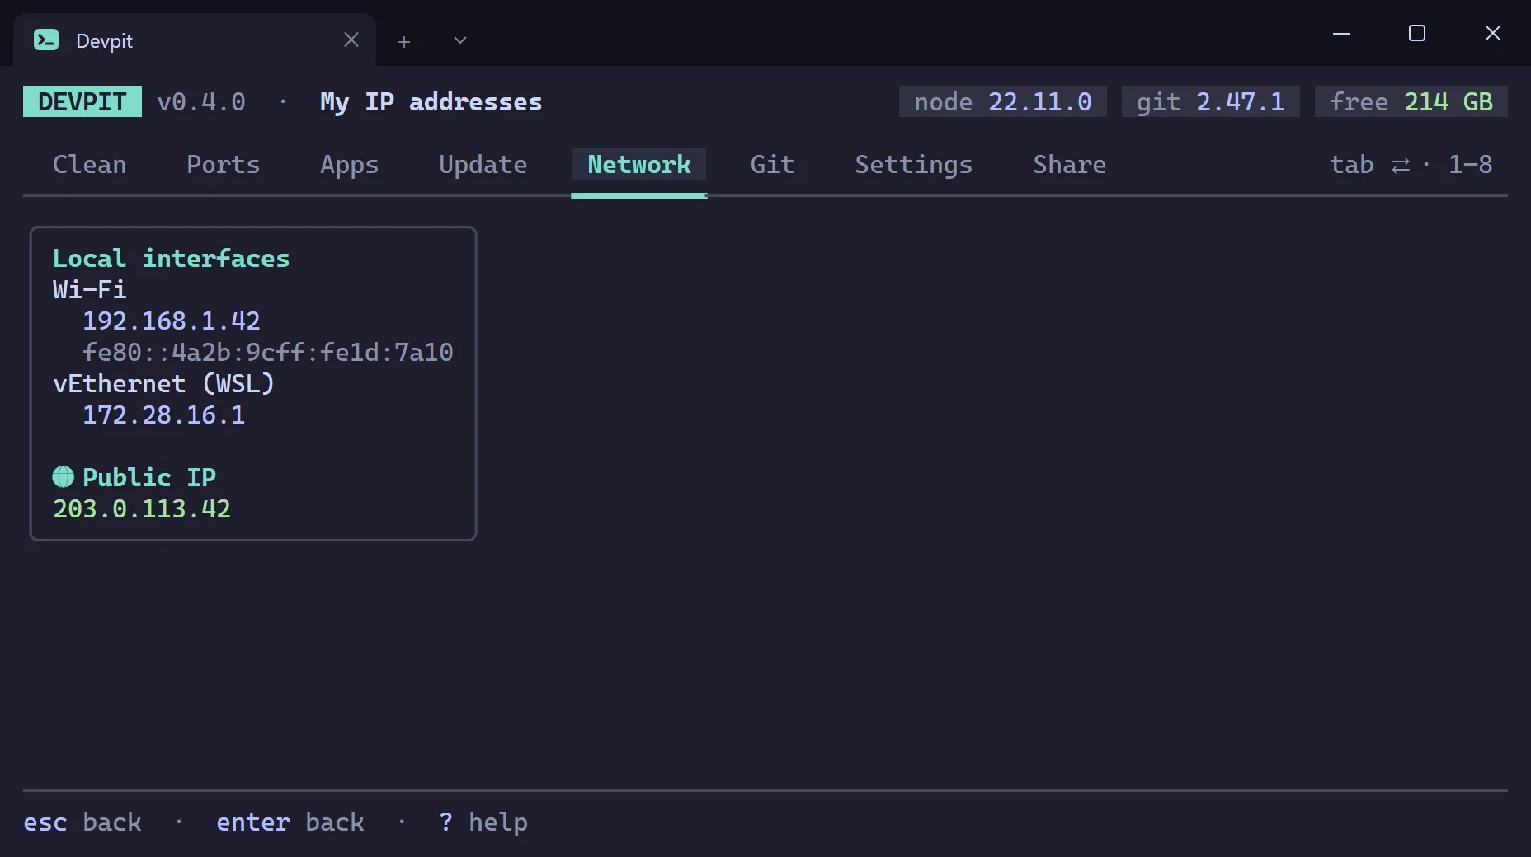Screen dimensions: 1531x857
Task: Click the My IP addresses title
Action: (431, 101)
